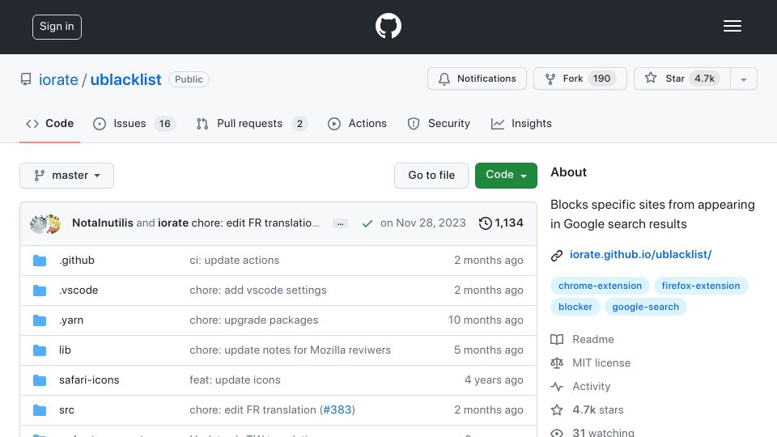
Task: Click the Readme book icon
Action: click(557, 339)
